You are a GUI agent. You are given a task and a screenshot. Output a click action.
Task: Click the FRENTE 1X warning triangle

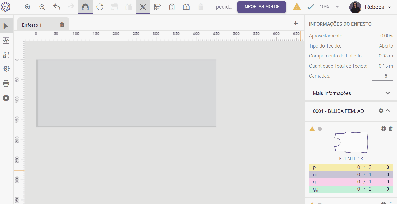tap(312, 129)
